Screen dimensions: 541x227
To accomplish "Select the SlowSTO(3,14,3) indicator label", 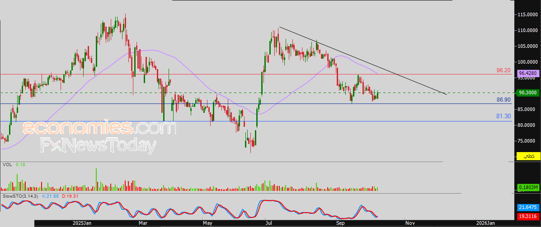I will click(21, 196).
